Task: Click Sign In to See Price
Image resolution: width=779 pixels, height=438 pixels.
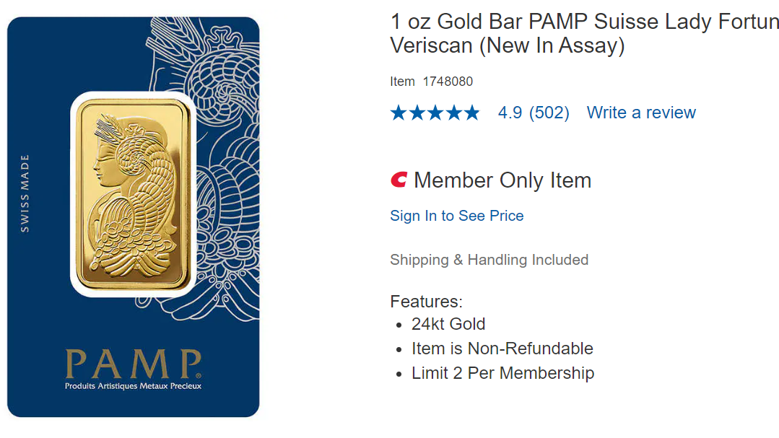Action: coord(456,216)
